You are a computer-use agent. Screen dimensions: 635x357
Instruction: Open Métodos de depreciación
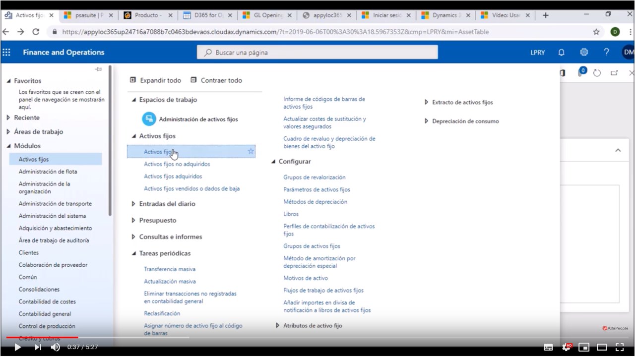click(316, 202)
